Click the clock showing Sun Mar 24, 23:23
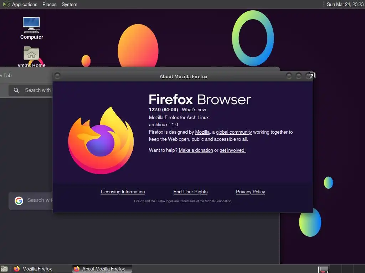The image size is (365, 273). click(345, 4)
